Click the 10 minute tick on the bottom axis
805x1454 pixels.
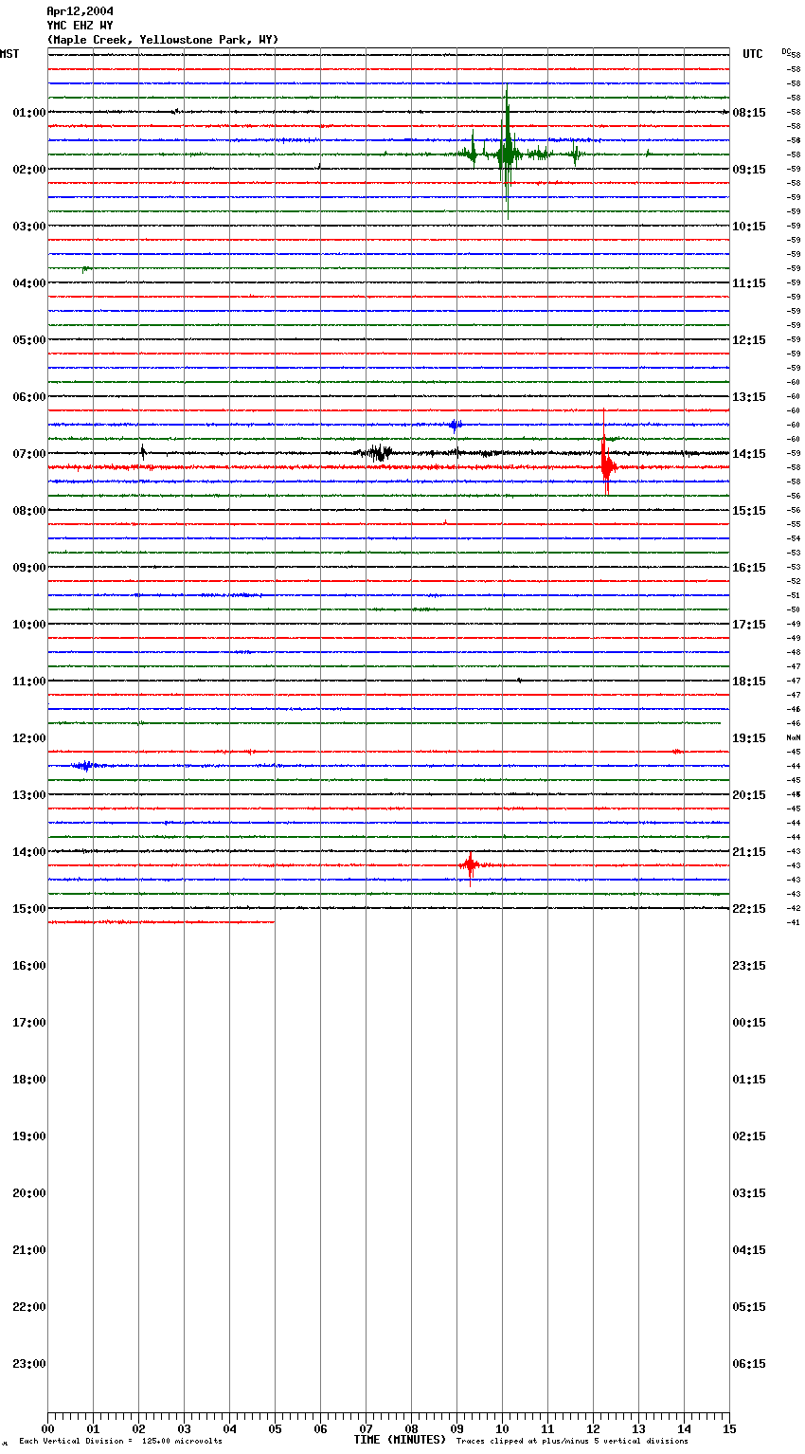(x=502, y=1428)
